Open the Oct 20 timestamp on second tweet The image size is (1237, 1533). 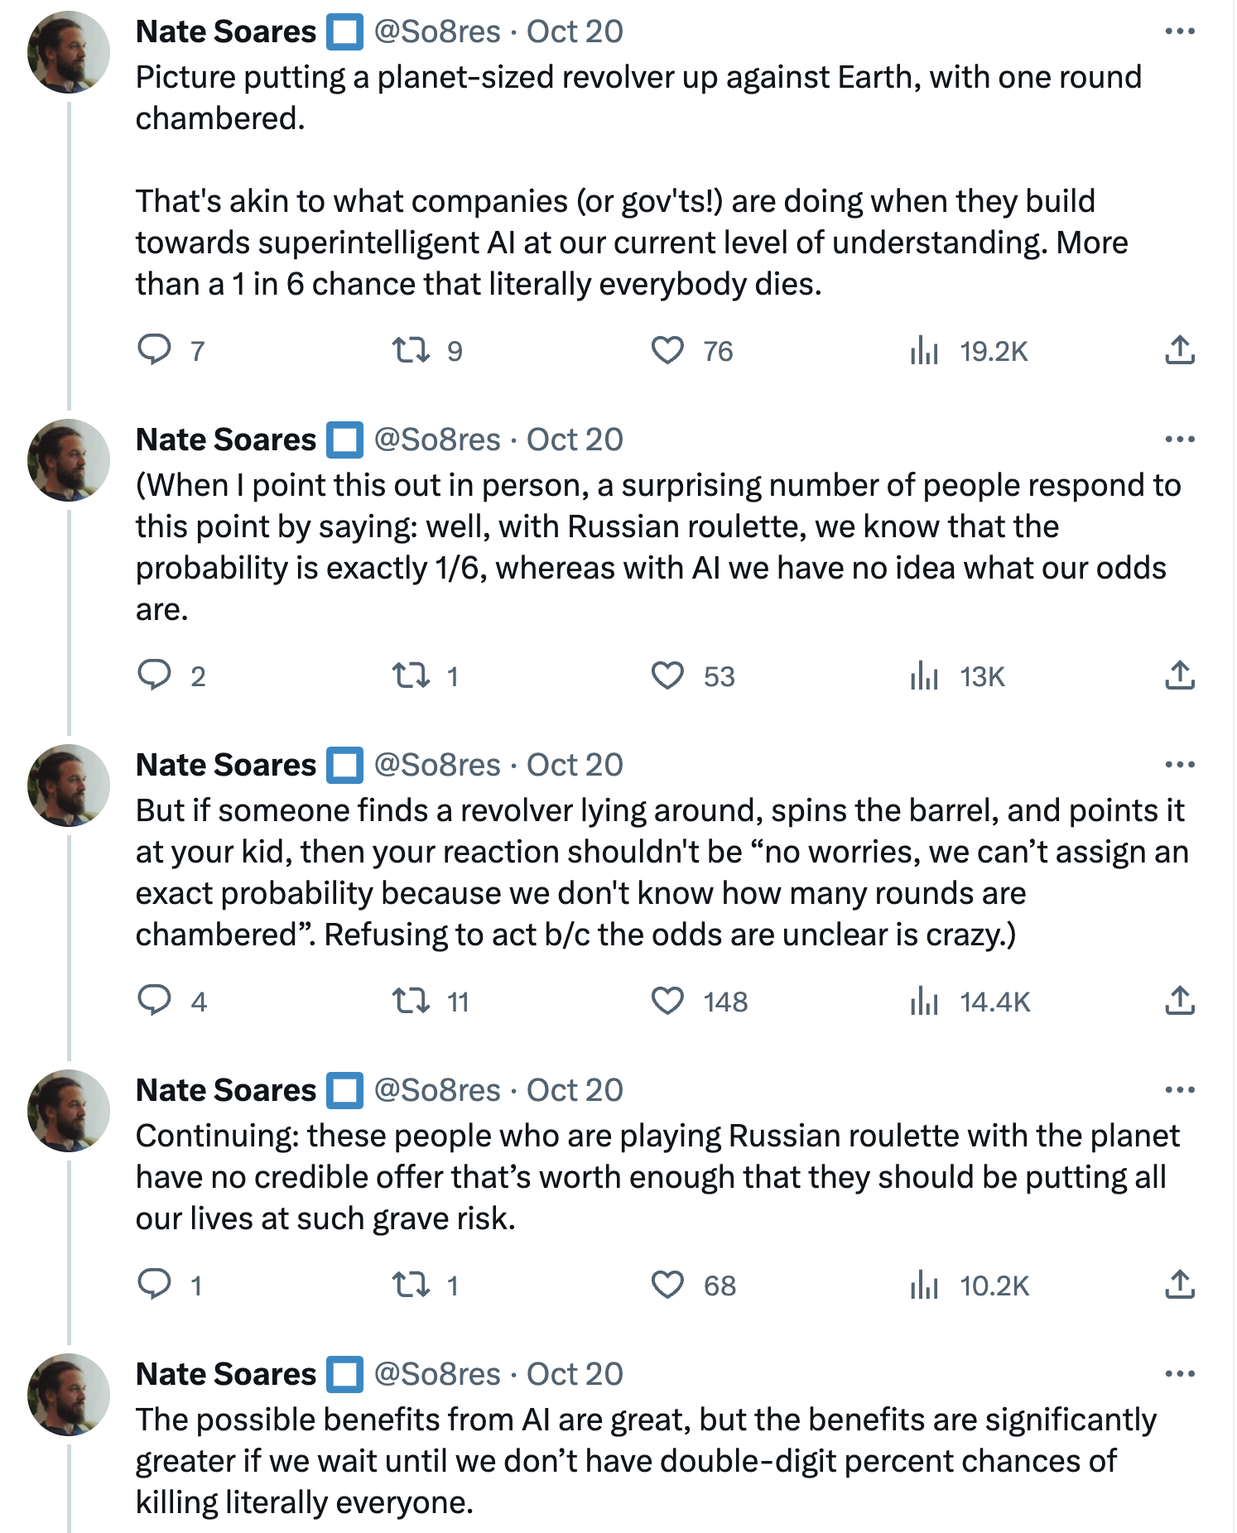575,440
